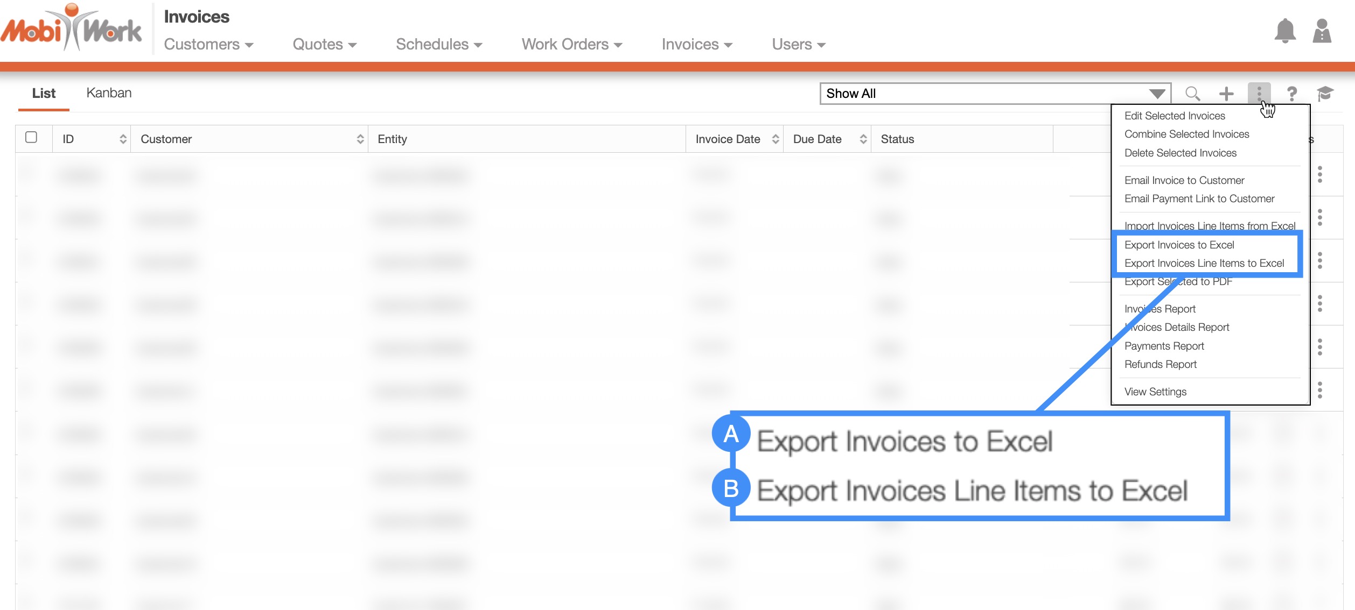Click View Settings in the menu
The width and height of the screenshot is (1355, 610).
point(1155,392)
